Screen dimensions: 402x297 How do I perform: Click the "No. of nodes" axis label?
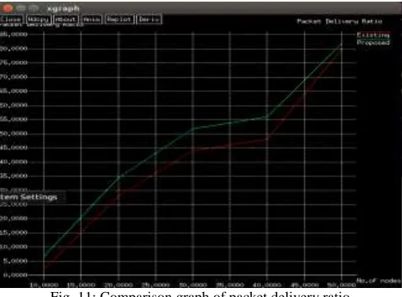pos(378,281)
